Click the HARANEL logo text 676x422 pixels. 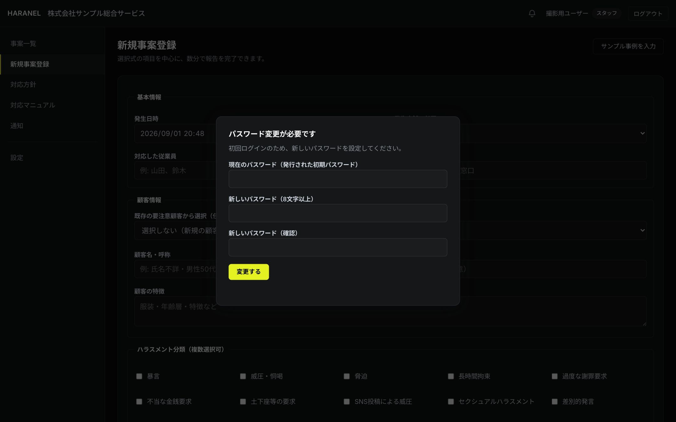click(x=24, y=13)
